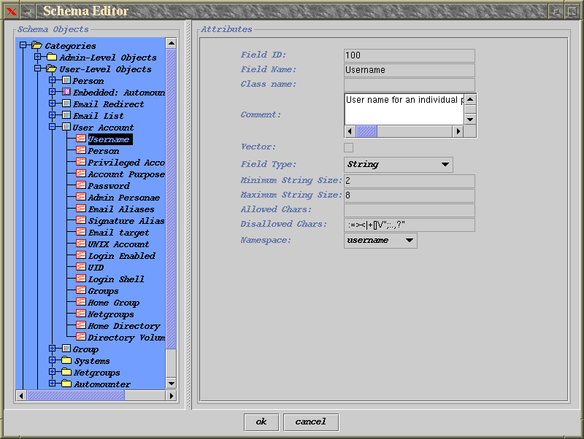Viewport: 584px width, 439px height.
Task: Click the Comment box horizontal scrollbar thumb
Action: (x=366, y=131)
